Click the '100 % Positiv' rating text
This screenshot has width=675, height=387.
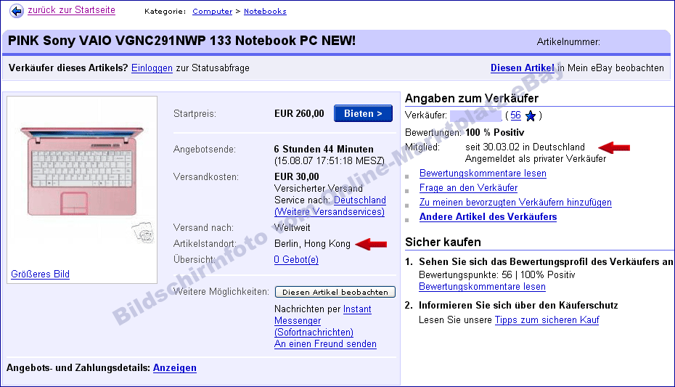[495, 133]
